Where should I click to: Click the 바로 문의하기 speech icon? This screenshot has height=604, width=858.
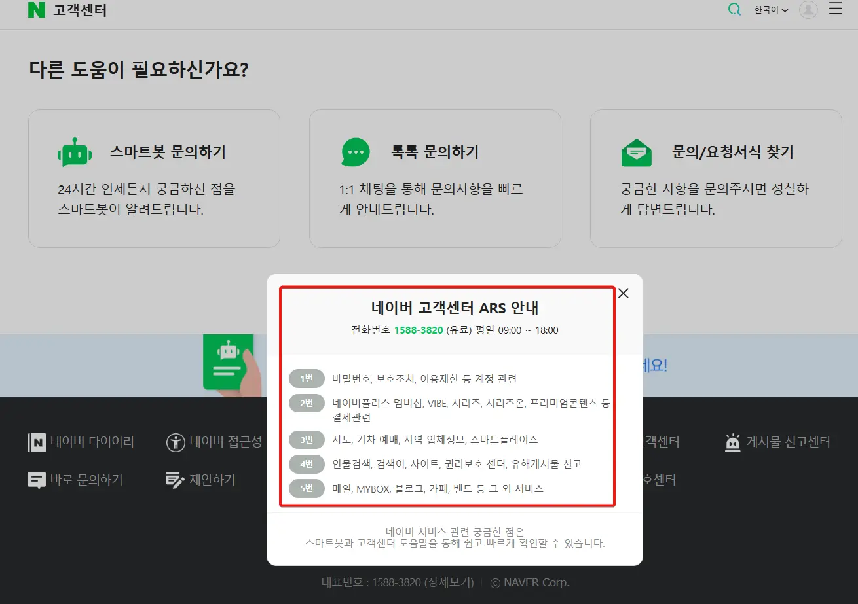pyautogui.click(x=37, y=480)
